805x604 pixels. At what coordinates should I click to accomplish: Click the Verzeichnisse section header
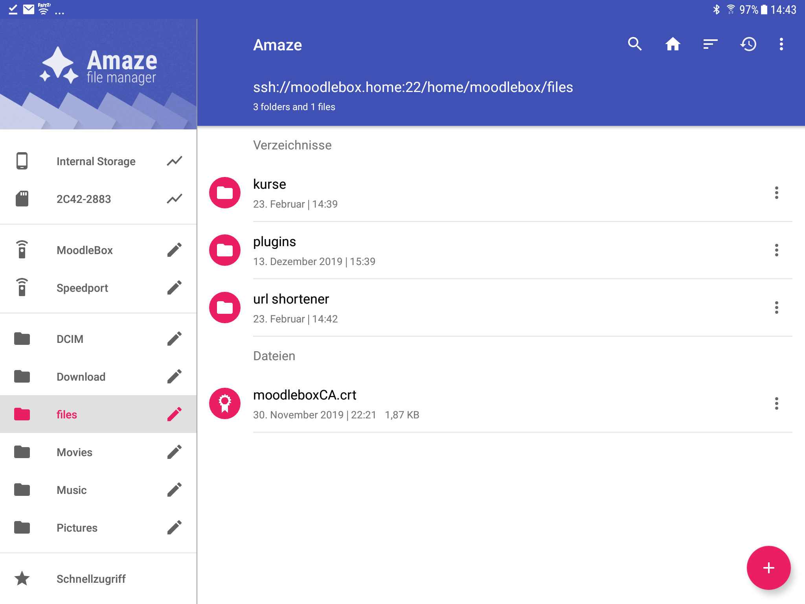[292, 145]
